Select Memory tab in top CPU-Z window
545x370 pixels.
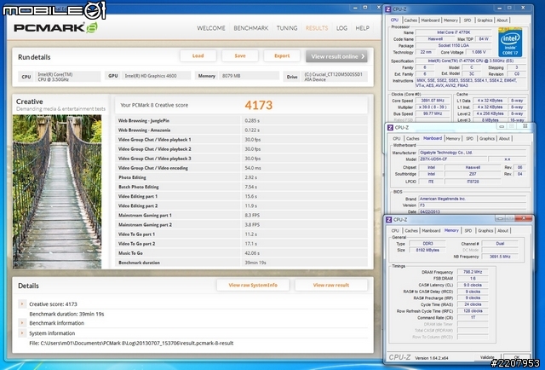[x=450, y=20]
